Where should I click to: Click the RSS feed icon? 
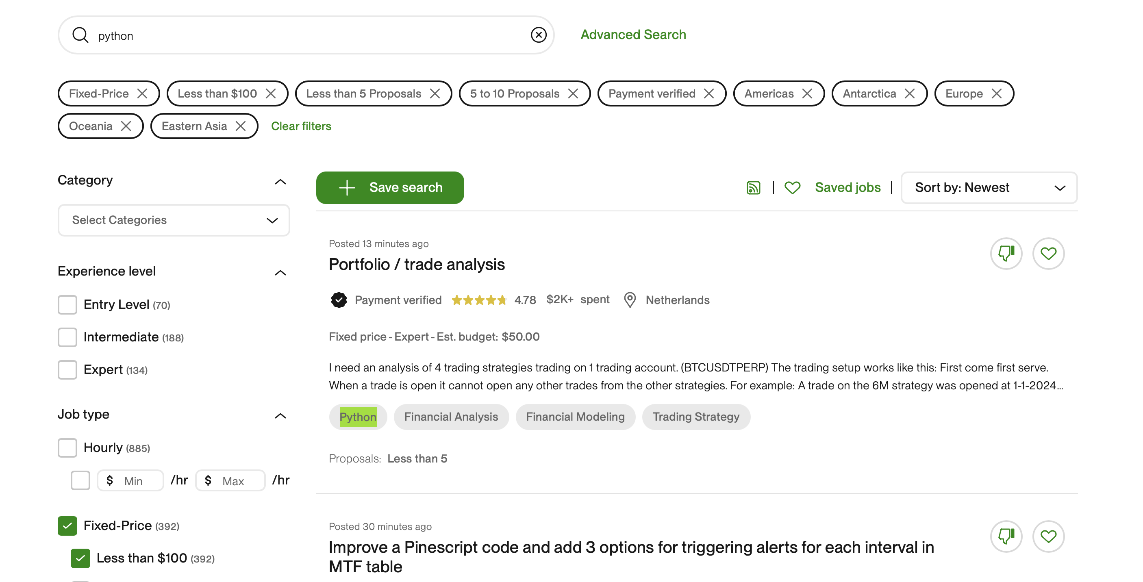(x=753, y=188)
